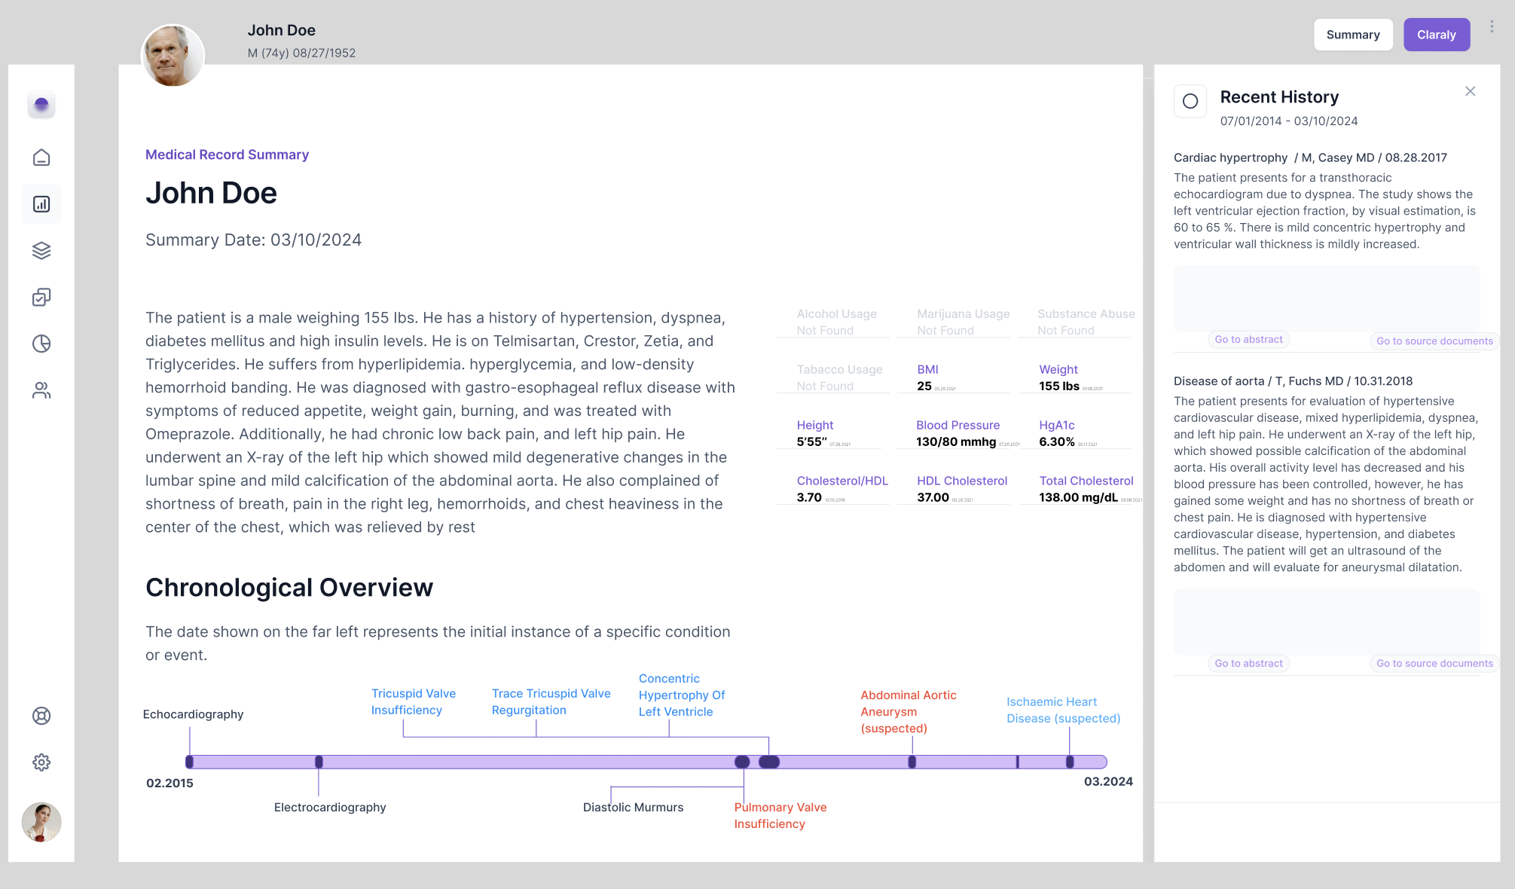
Task: Click the Summary Date 03/10/2024 text
Action: 253,240
